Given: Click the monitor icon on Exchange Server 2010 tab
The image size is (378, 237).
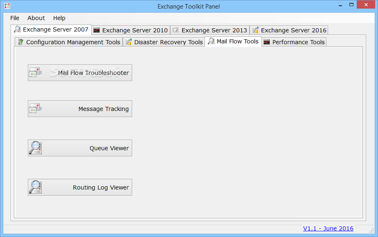Looking at the screenshot, I should (x=97, y=30).
